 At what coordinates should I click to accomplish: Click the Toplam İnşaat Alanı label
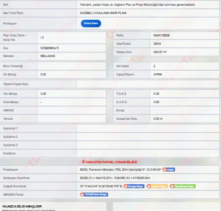coord(16,84)
